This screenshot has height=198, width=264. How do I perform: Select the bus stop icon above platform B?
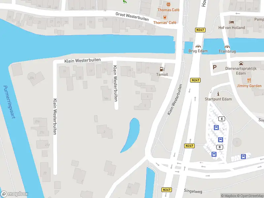pos(220,140)
